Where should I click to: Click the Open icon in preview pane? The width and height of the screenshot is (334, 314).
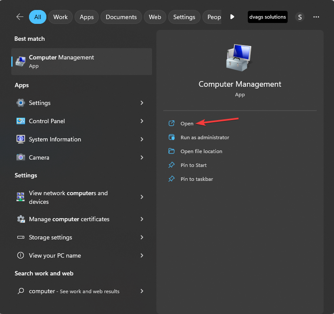172,123
